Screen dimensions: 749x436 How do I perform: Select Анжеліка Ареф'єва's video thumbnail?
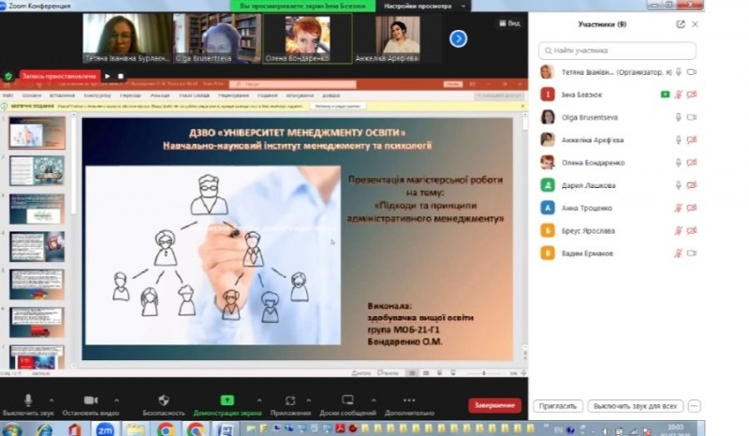(x=397, y=38)
